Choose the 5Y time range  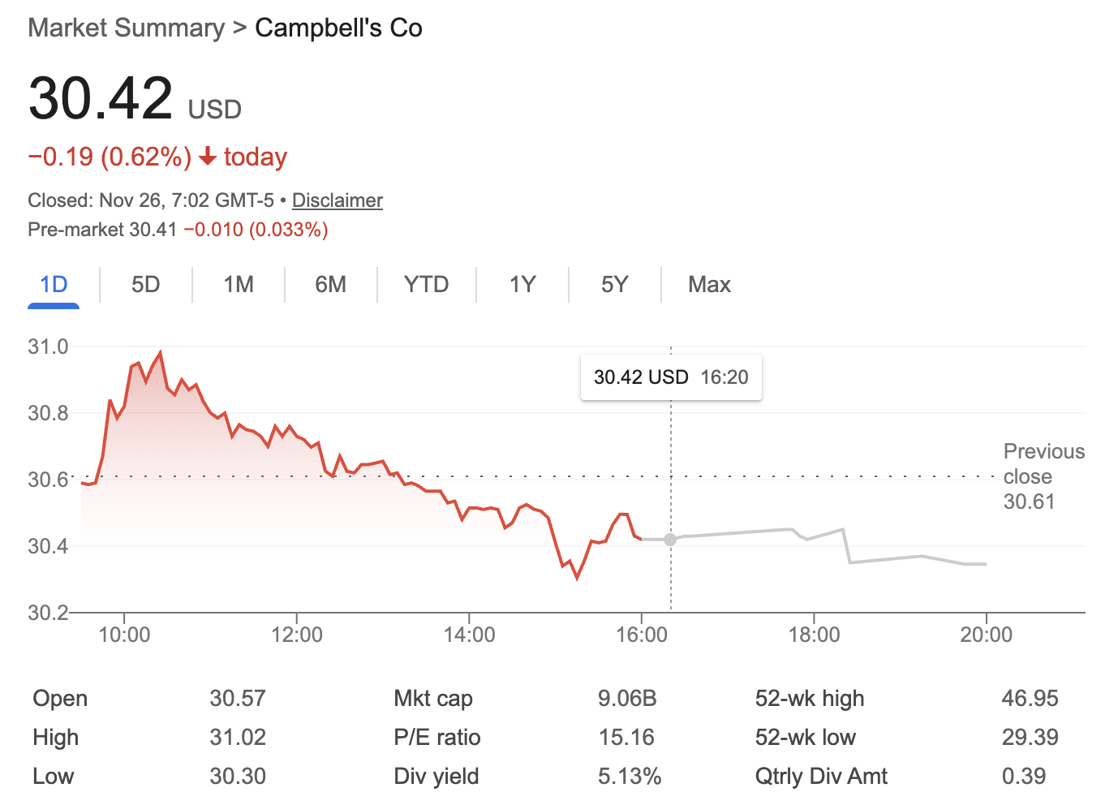coord(614,285)
